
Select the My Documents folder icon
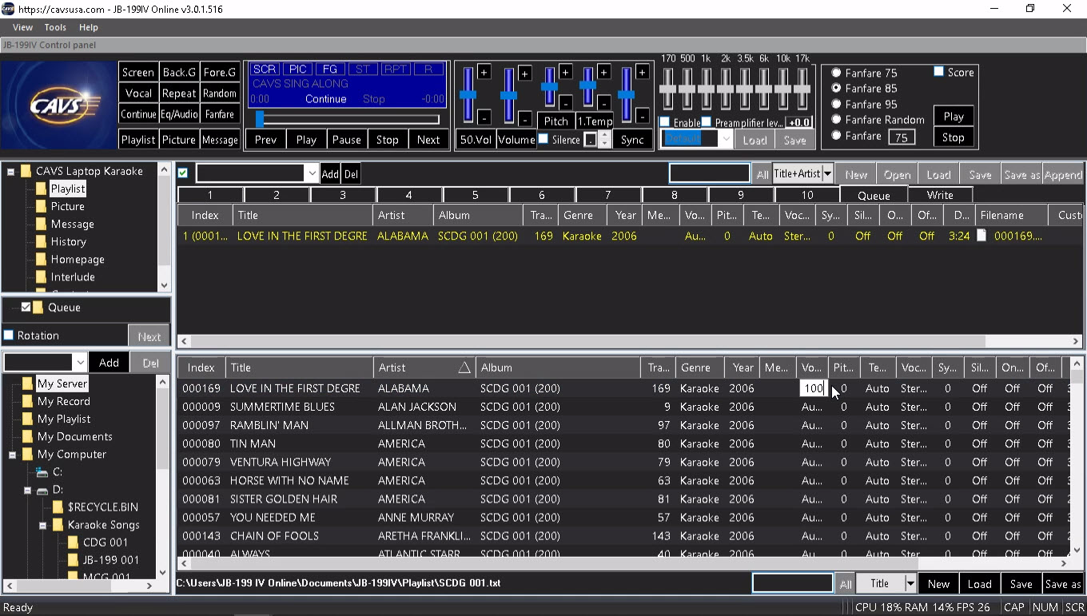coord(27,436)
